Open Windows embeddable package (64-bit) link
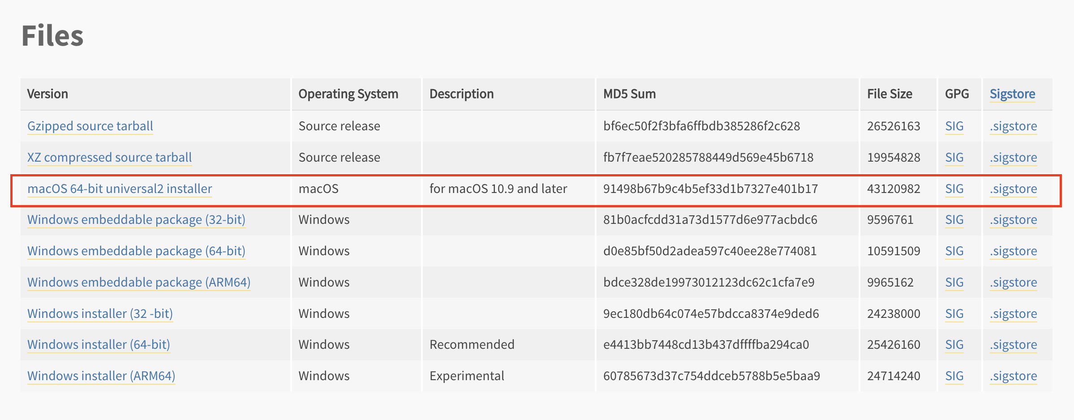Screen dimensions: 1074x420 pyautogui.click(x=136, y=251)
